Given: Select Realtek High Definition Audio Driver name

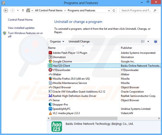Looking at the screenshot, I should click(x=75, y=96).
